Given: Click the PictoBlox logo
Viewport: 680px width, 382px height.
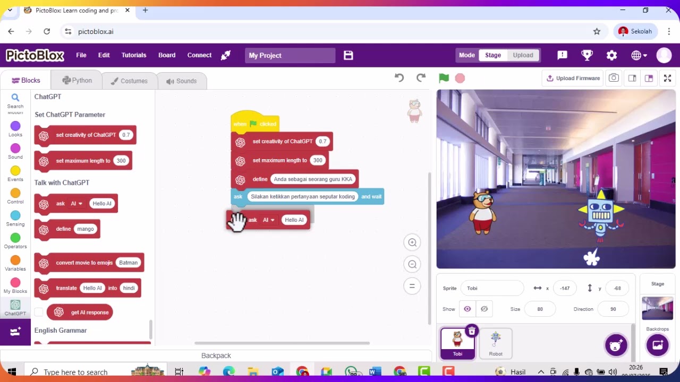Looking at the screenshot, I should pos(35,55).
